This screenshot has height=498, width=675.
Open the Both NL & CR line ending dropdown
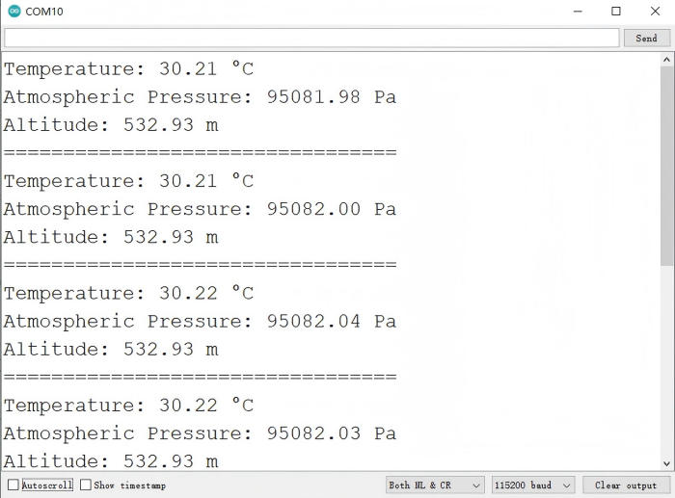pyautogui.click(x=435, y=485)
